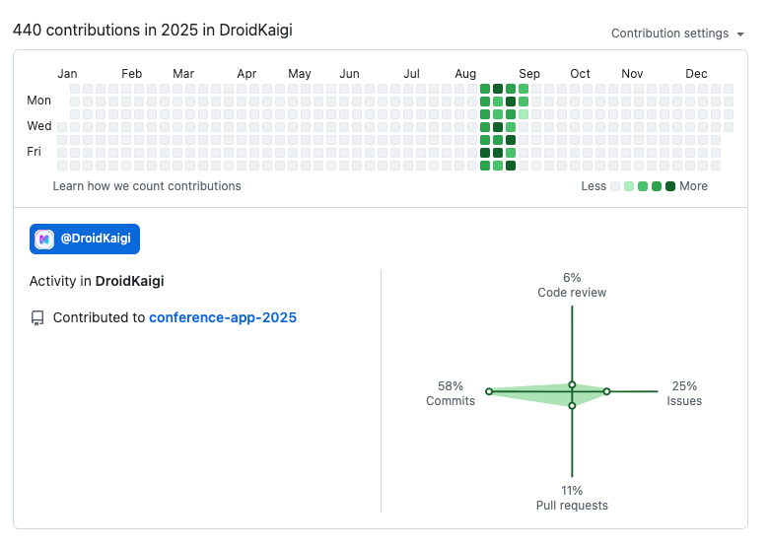Click the @DroidKaigi organization button

[85, 240]
